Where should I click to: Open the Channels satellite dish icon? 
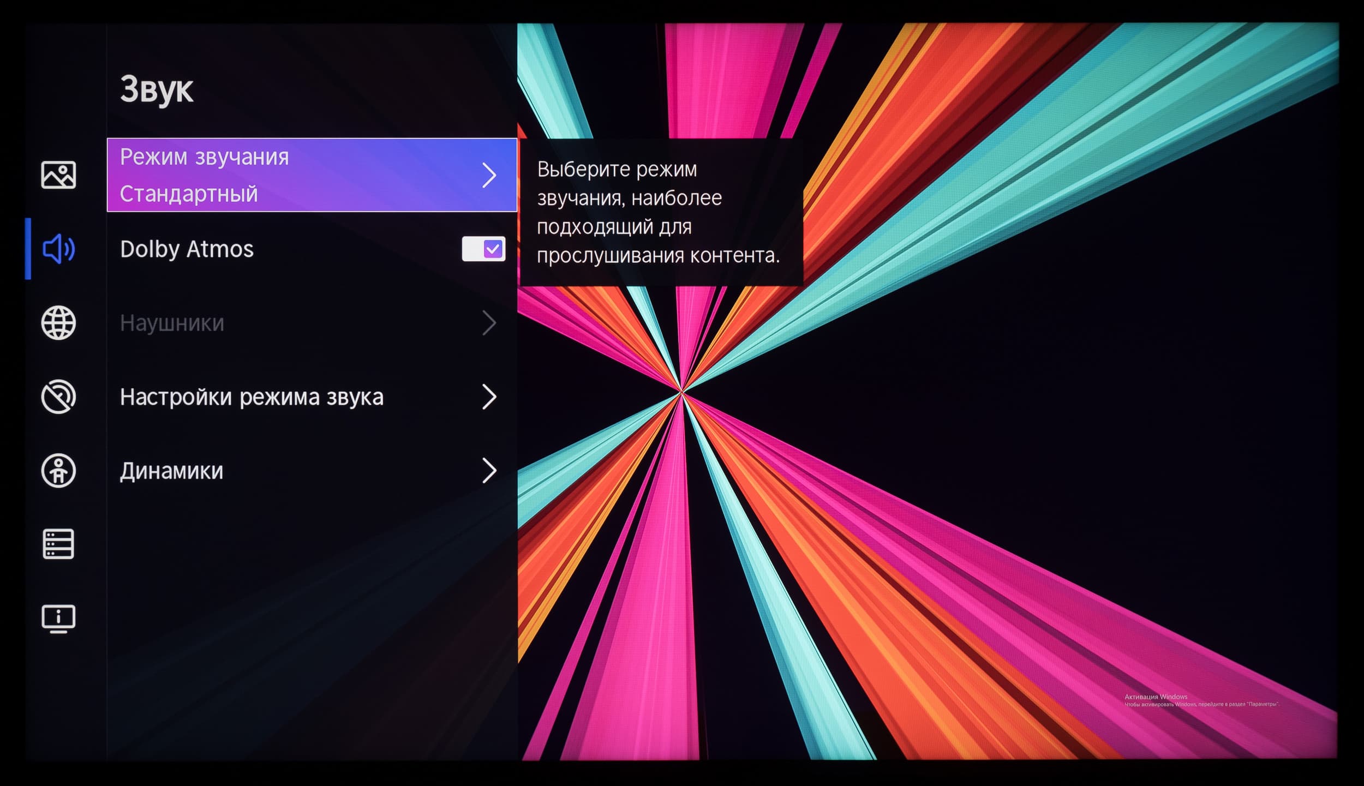(58, 397)
